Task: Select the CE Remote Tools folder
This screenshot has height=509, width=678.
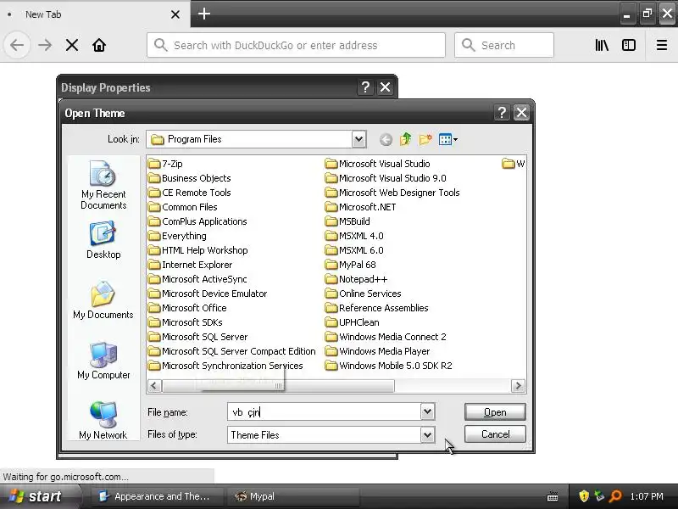Action: [189, 193]
